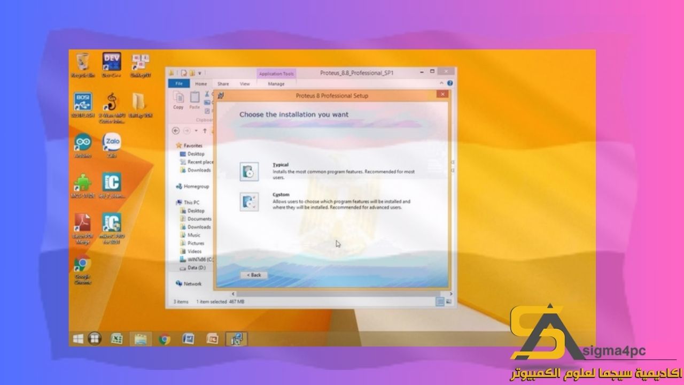This screenshot has width=684, height=385.
Task: Go back with the Back button
Action: pyautogui.click(x=254, y=275)
